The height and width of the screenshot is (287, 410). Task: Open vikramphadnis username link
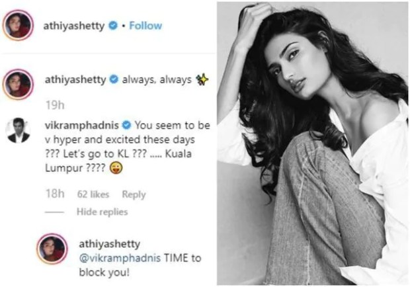point(82,126)
